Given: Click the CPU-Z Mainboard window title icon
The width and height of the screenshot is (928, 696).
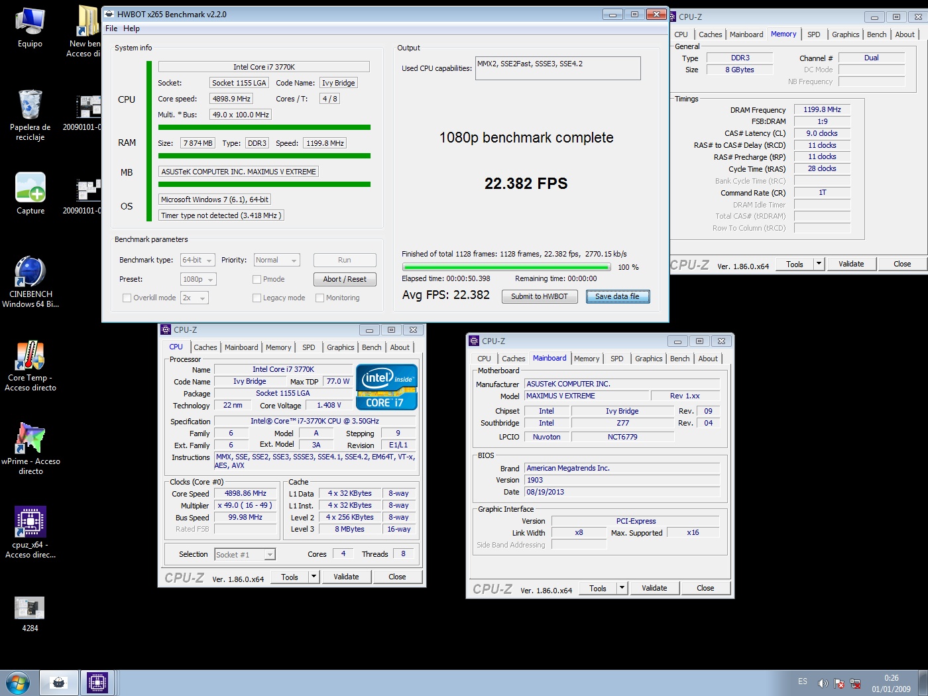Looking at the screenshot, I should (x=474, y=341).
